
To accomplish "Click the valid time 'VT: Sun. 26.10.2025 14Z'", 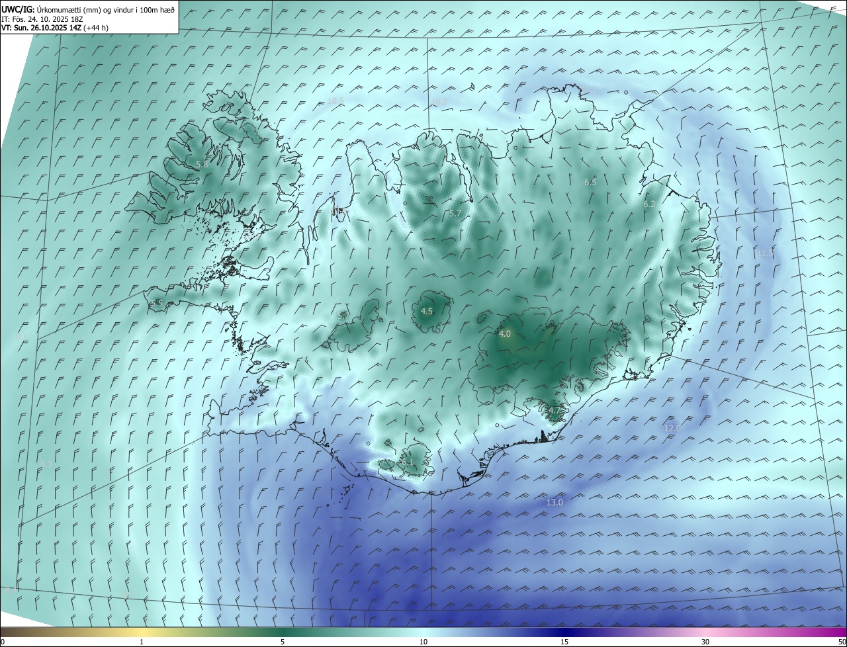I will pos(42,28).
